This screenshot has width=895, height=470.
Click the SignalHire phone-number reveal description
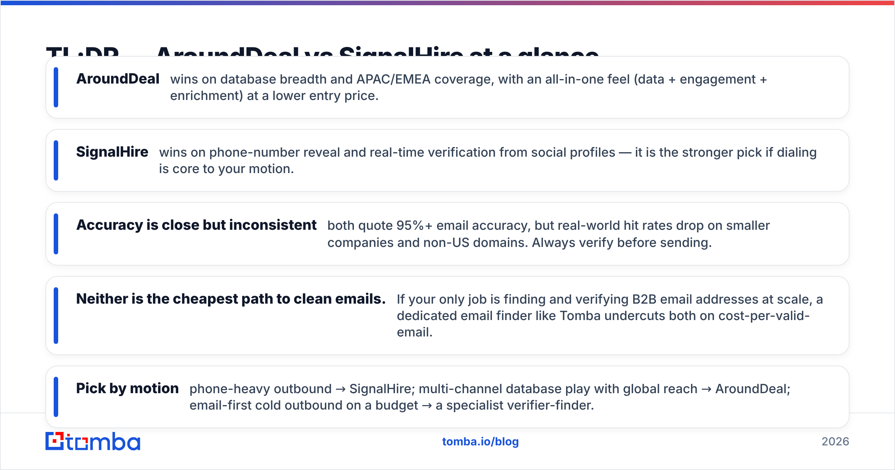coord(488,161)
